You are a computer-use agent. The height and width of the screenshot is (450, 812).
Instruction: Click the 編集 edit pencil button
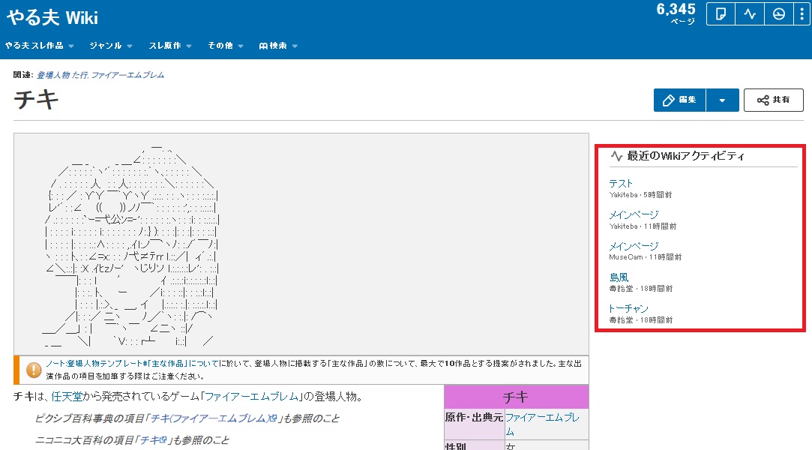tap(679, 100)
